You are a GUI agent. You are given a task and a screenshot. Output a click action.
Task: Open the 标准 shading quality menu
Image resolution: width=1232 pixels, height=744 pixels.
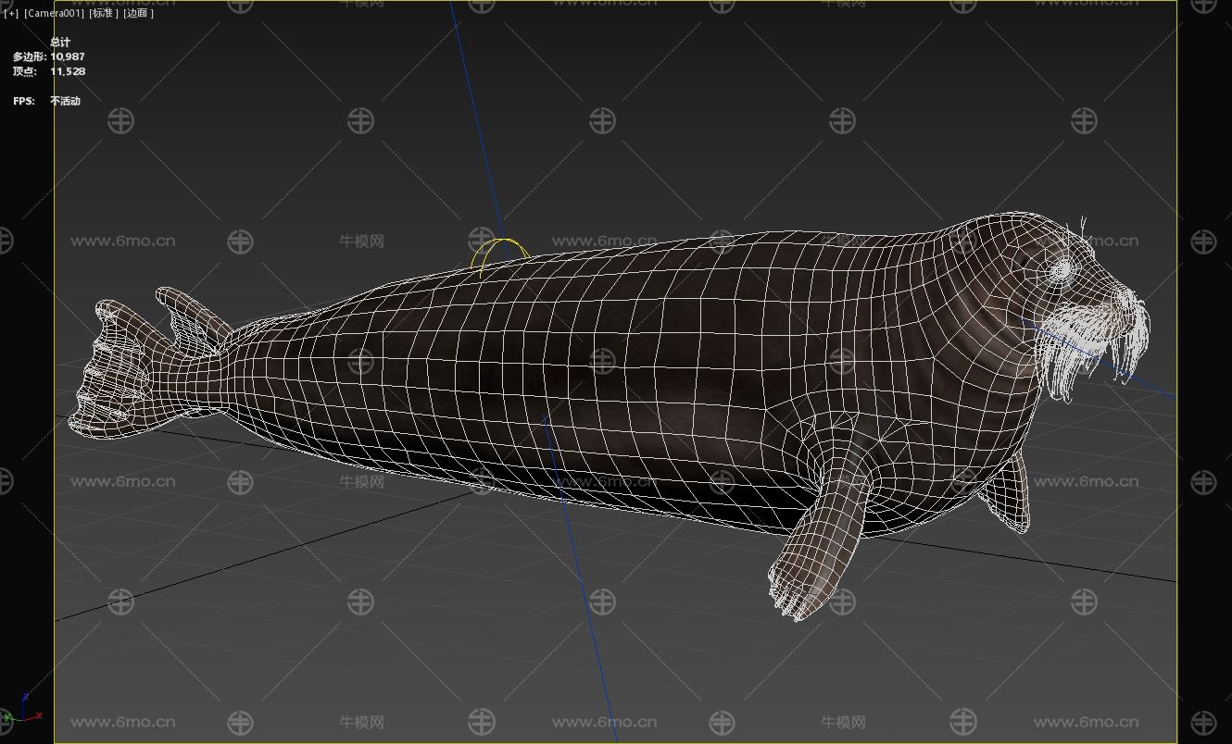[x=104, y=14]
